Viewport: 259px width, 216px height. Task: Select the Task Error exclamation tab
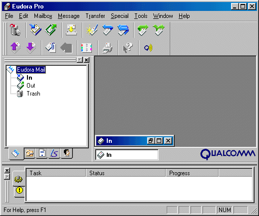[19, 190]
